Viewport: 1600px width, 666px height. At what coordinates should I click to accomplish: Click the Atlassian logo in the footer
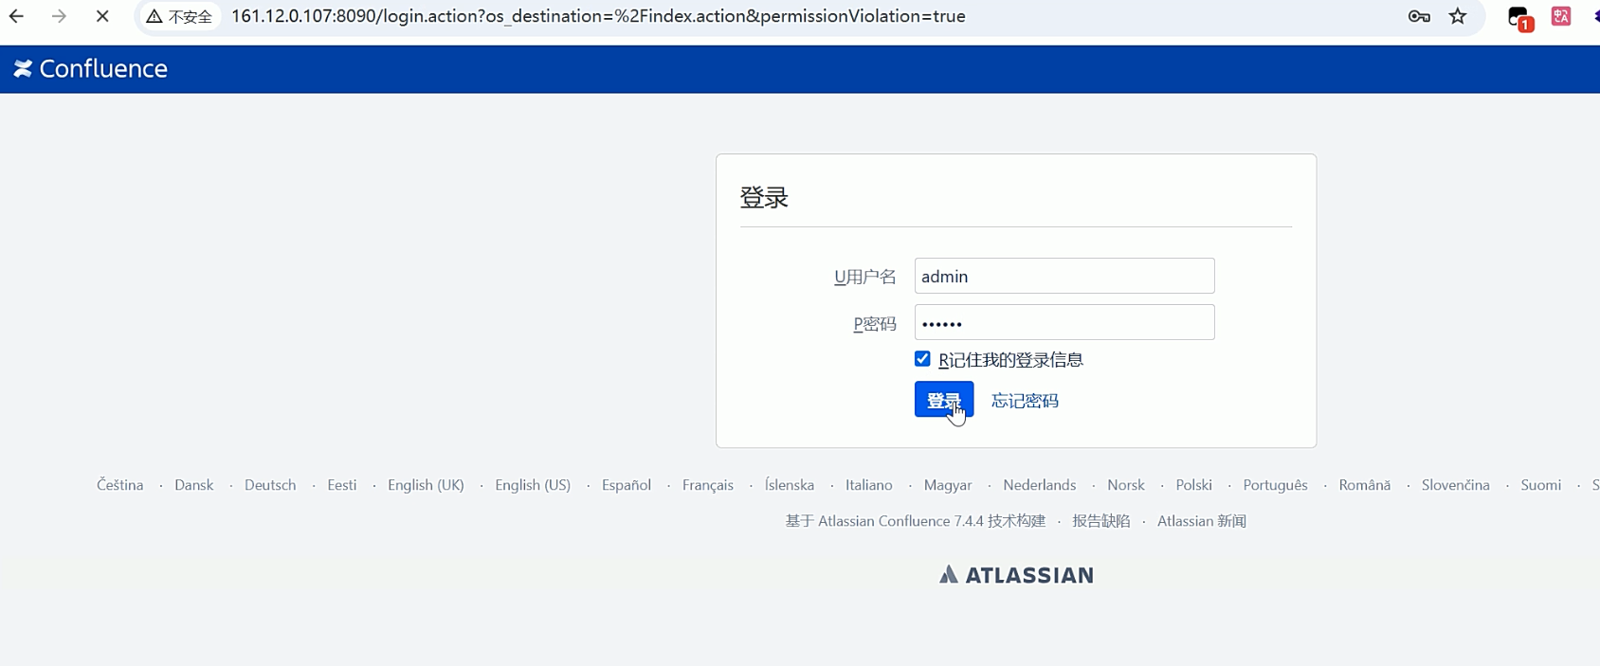pos(1016,574)
